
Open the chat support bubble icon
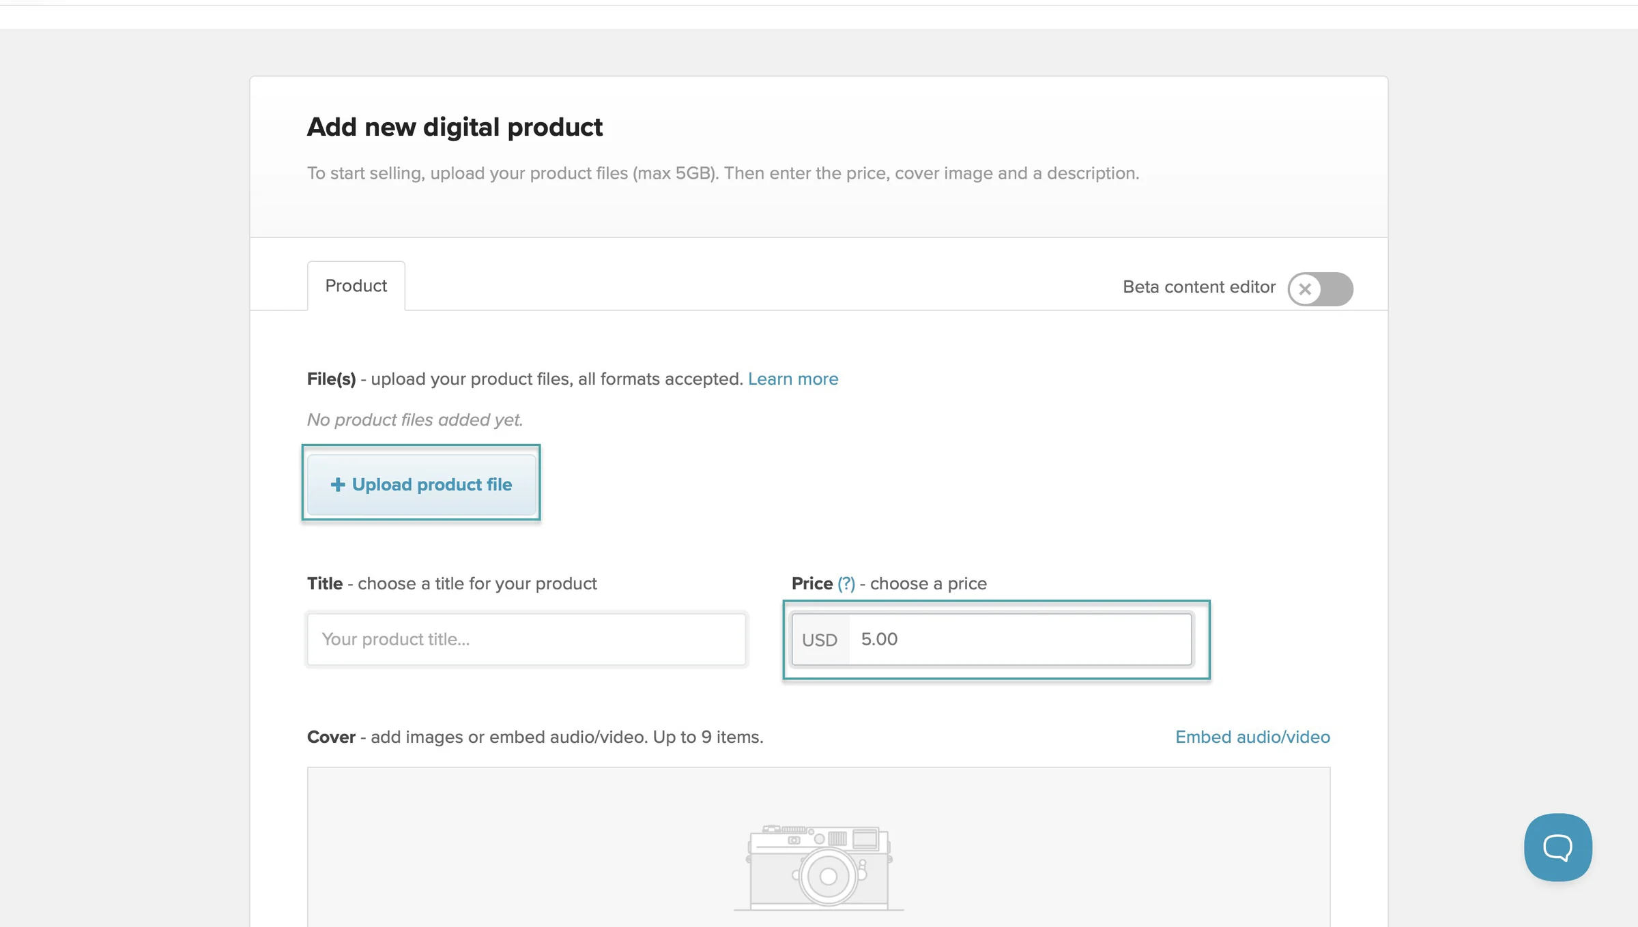coord(1557,847)
